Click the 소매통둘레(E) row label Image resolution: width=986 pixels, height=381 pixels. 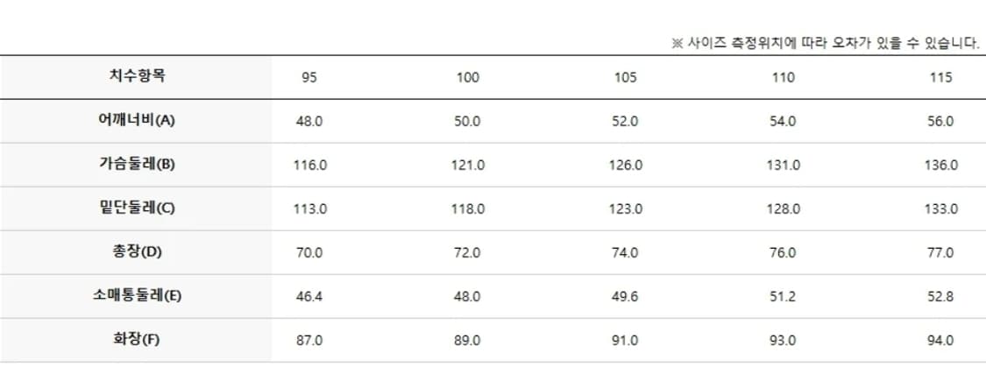[x=137, y=296]
